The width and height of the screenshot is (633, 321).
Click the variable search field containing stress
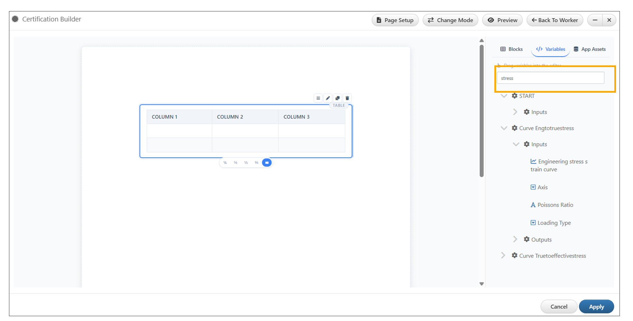pos(550,78)
